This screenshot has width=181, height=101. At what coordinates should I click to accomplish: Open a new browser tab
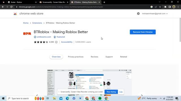pyautogui.click(x=104, y=2)
